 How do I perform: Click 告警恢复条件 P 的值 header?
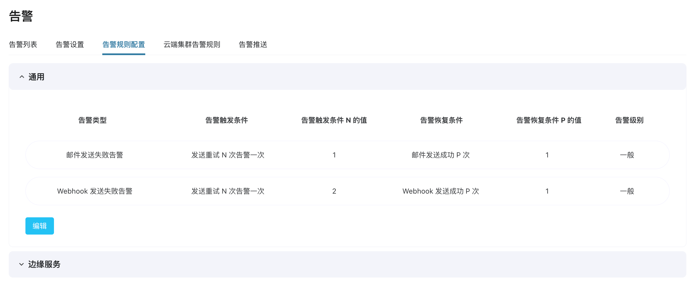549,120
